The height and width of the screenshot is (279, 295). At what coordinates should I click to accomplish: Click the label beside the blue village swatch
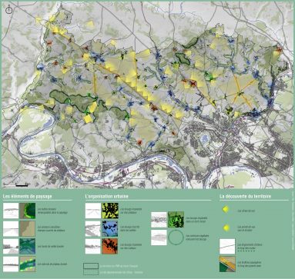coord(131,228)
